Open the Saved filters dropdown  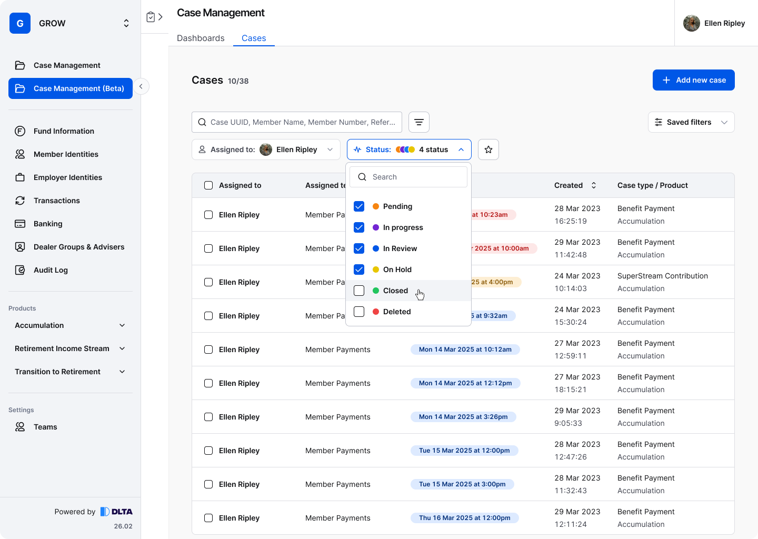click(691, 122)
